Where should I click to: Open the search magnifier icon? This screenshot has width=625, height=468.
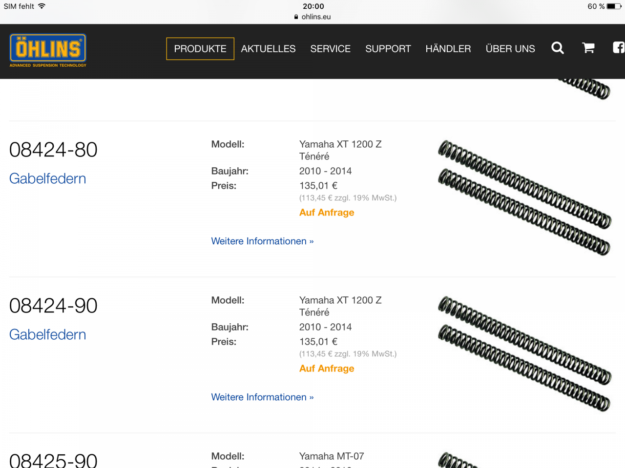pyautogui.click(x=558, y=48)
